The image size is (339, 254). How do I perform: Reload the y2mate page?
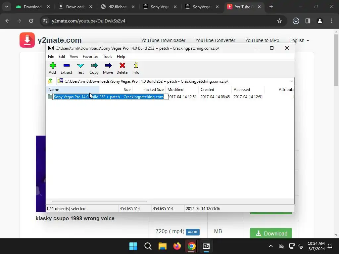click(31, 21)
